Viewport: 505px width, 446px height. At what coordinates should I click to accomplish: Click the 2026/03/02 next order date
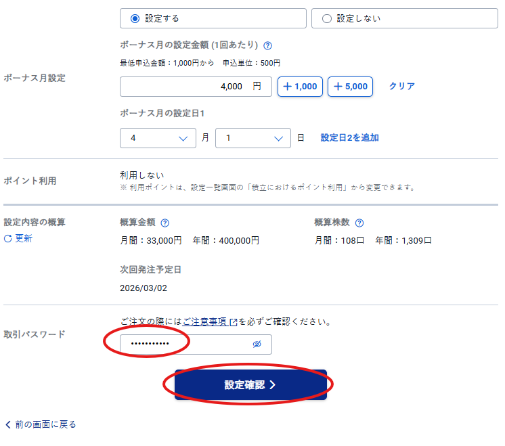click(144, 288)
